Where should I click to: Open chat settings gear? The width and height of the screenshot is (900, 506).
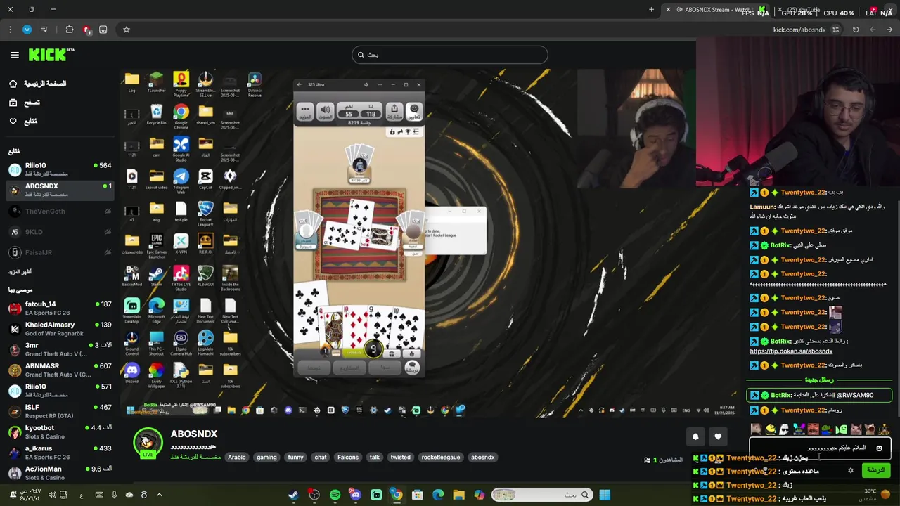(850, 470)
